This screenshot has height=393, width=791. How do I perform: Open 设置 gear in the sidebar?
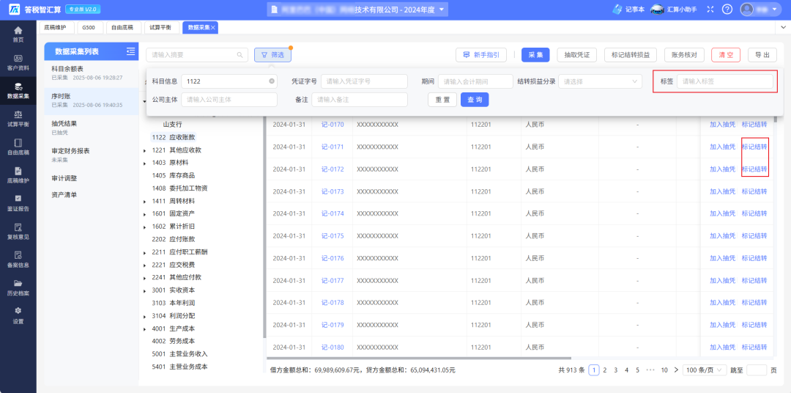18,316
